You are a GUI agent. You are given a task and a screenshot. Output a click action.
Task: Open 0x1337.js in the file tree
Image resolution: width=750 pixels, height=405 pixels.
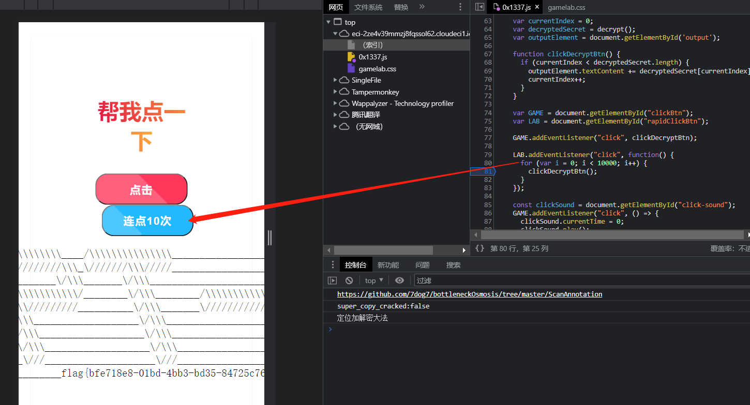(x=373, y=57)
